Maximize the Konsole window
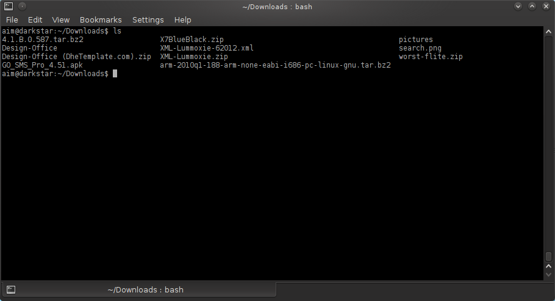Viewport: 555px width, 301px height. 532,6
